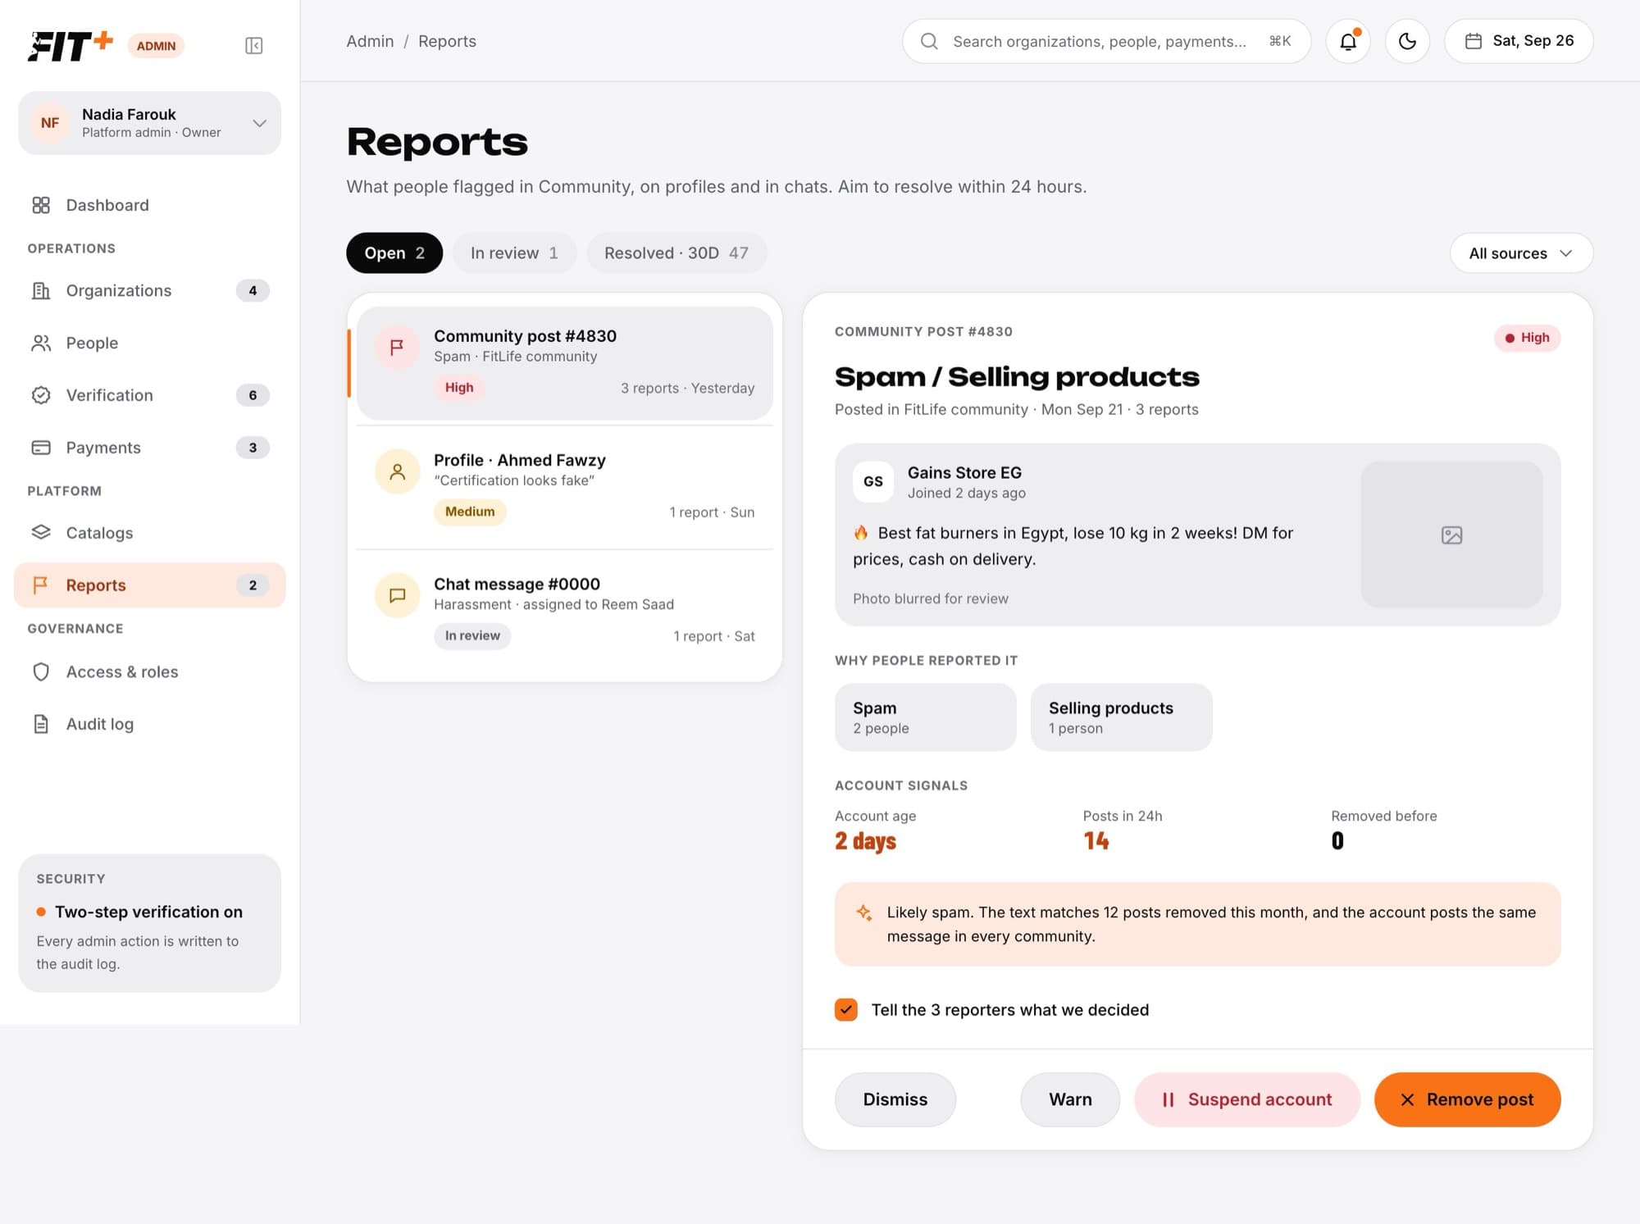Click the FIT+ logo
The height and width of the screenshot is (1224, 1640).
click(x=71, y=46)
